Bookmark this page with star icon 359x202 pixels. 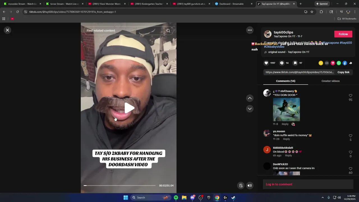click(312, 12)
